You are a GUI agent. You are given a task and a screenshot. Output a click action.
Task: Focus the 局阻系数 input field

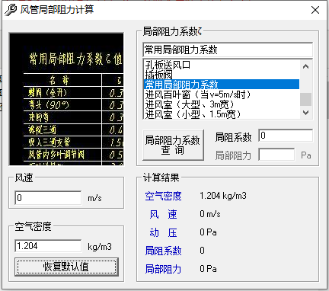click(x=286, y=136)
